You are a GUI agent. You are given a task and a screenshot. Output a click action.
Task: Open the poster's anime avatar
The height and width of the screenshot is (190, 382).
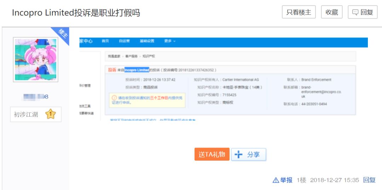36,60
